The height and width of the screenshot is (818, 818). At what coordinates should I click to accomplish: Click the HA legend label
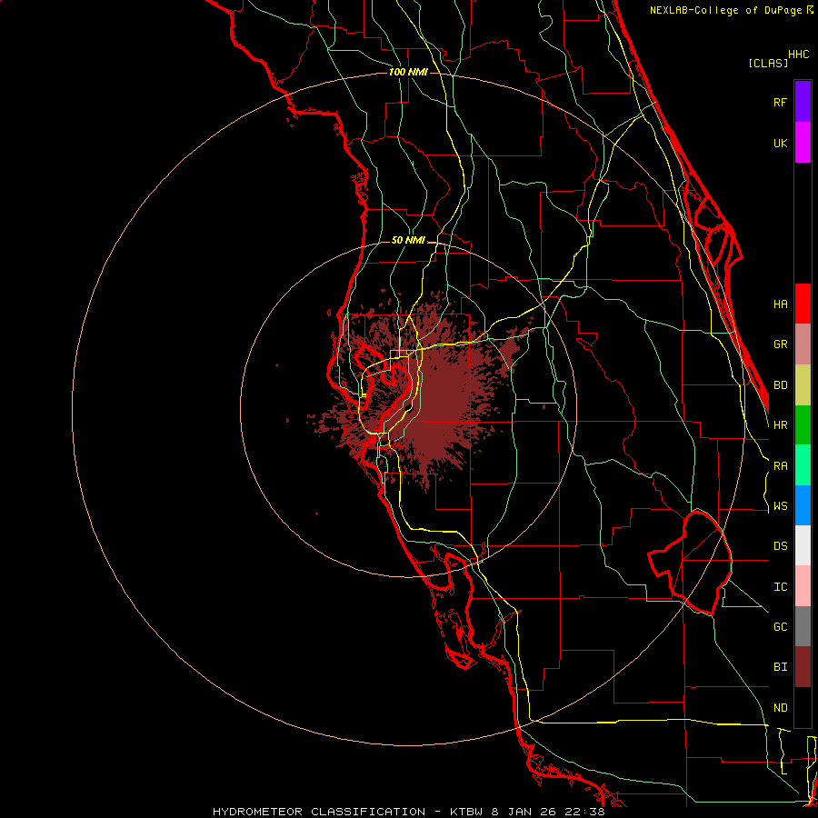(x=780, y=304)
